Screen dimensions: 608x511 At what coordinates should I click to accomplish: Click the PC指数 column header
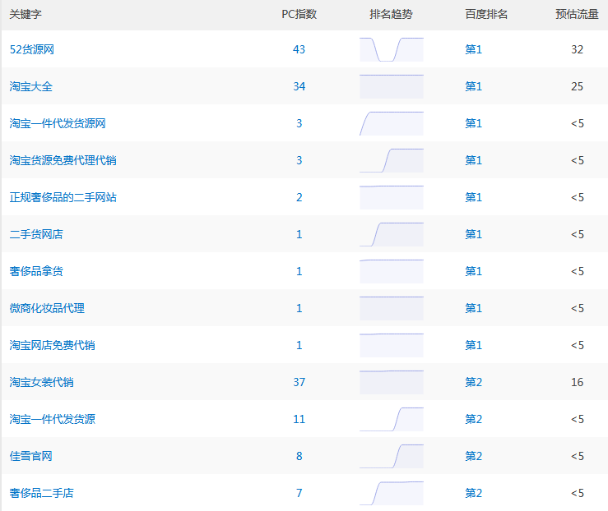coord(299,14)
